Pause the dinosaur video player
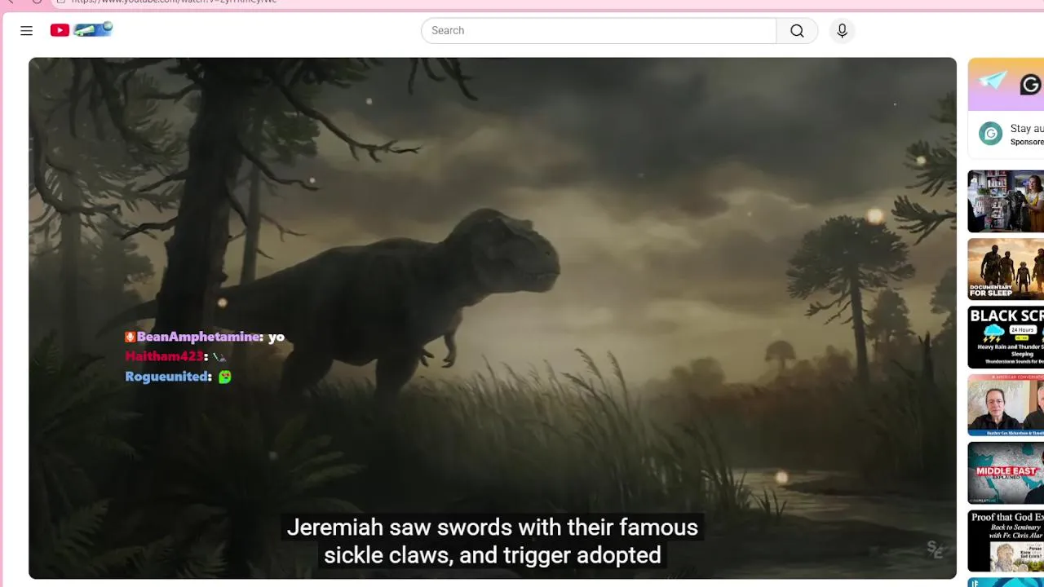This screenshot has height=587, width=1044. coord(493,318)
